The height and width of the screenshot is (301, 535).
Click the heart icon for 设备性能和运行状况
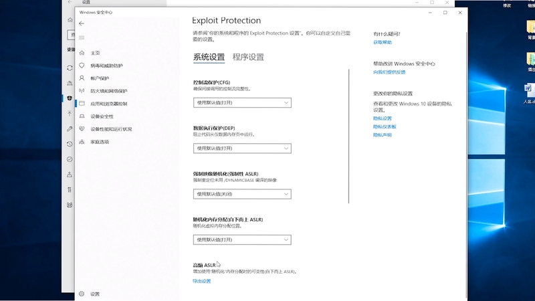[82, 129]
